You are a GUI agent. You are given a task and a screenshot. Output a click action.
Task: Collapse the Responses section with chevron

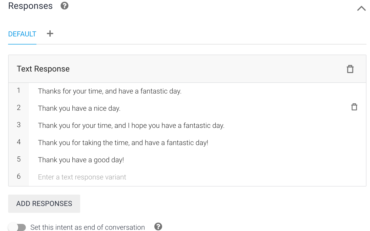point(361,9)
